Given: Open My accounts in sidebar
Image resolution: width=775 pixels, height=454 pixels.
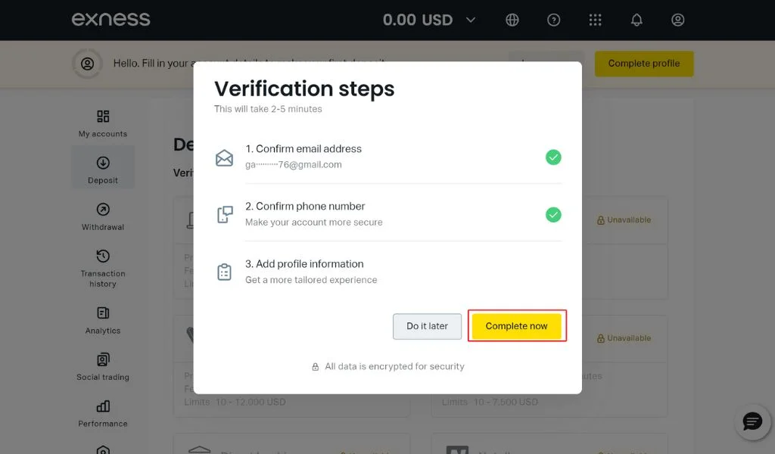Looking at the screenshot, I should [x=103, y=123].
